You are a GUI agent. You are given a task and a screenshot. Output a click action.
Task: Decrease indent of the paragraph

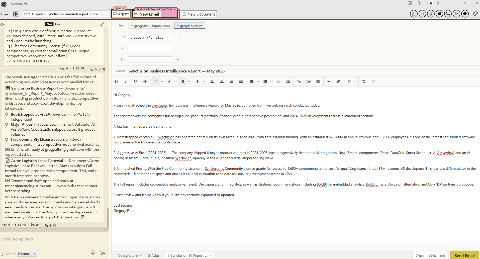point(279,81)
